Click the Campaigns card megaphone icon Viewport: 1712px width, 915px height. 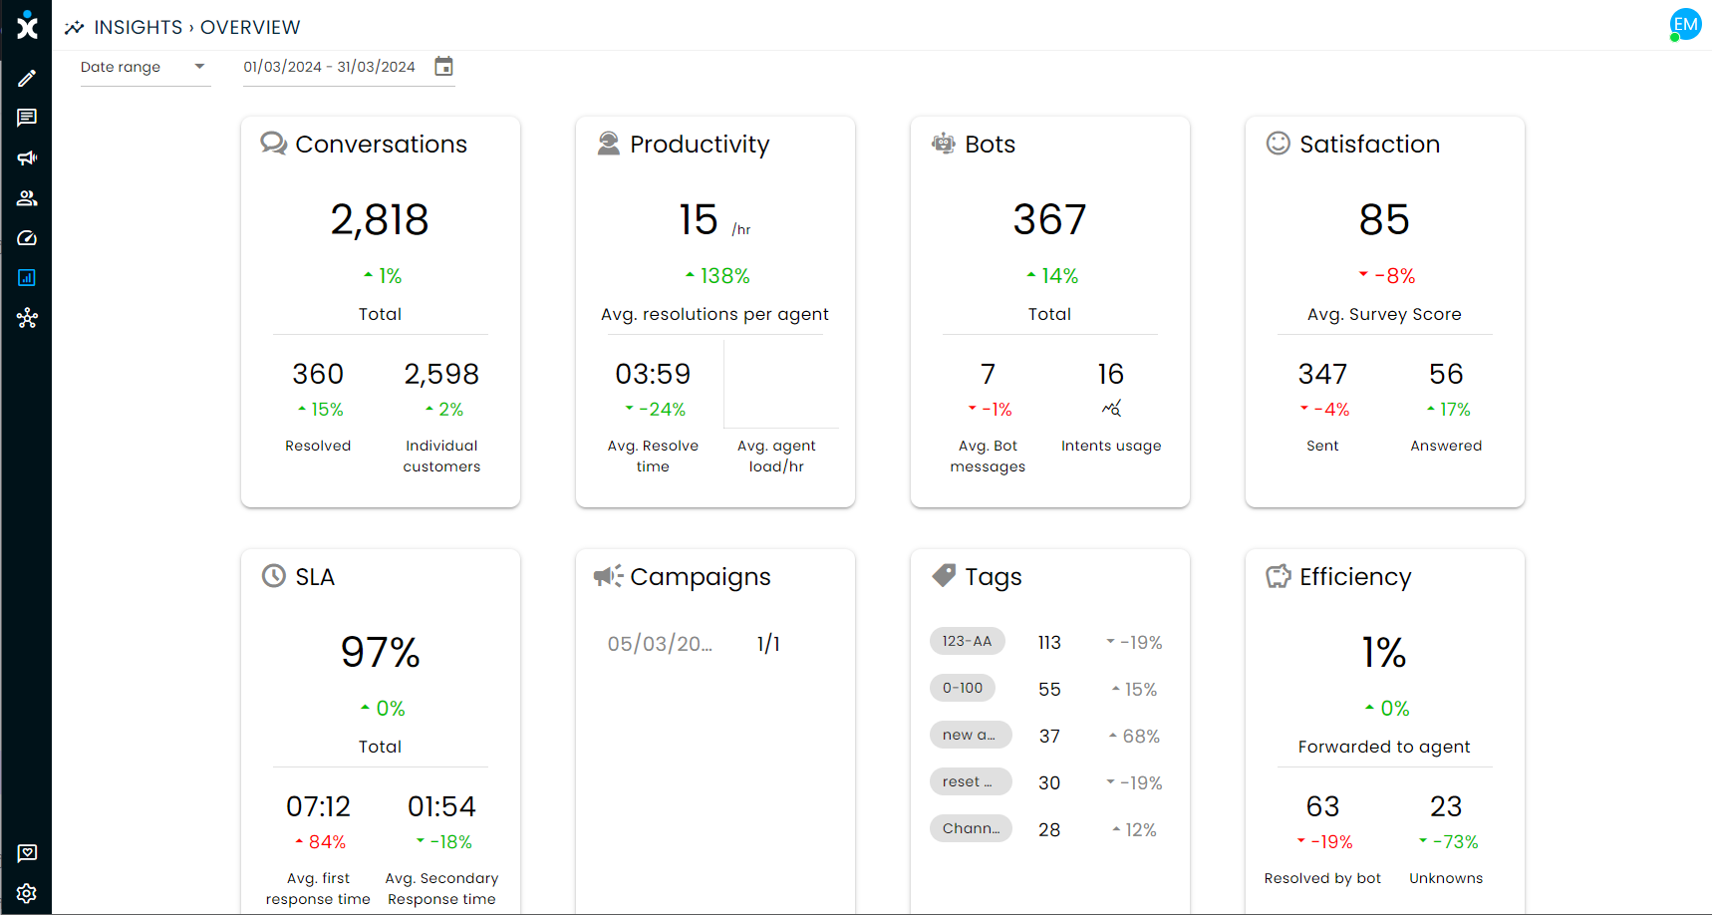pyautogui.click(x=608, y=576)
